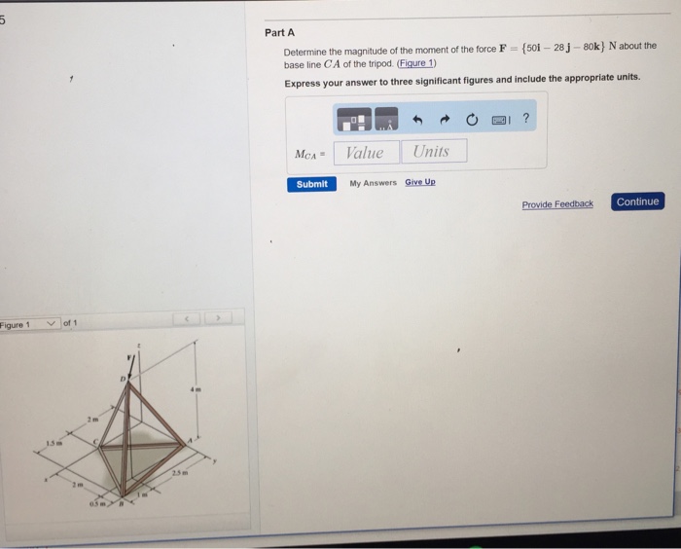Image resolution: width=681 pixels, height=549 pixels.
Task: Click the Give Up link
Action: (x=420, y=182)
